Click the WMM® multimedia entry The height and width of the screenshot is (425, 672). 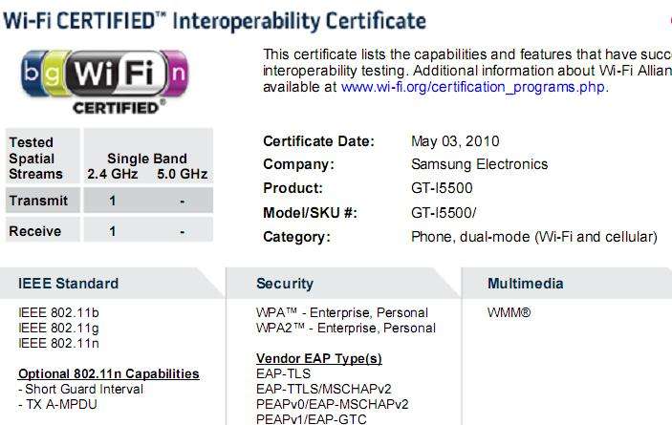509,313
